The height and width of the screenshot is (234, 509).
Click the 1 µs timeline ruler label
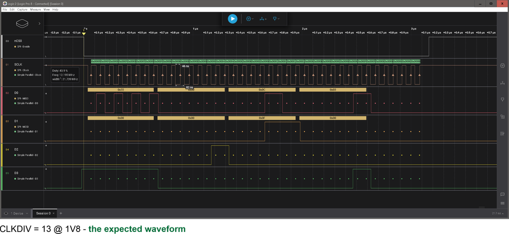[196, 29]
